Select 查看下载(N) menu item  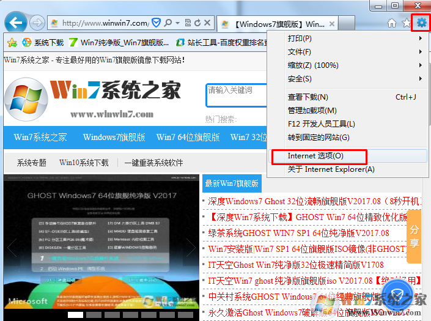click(x=348, y=97)
